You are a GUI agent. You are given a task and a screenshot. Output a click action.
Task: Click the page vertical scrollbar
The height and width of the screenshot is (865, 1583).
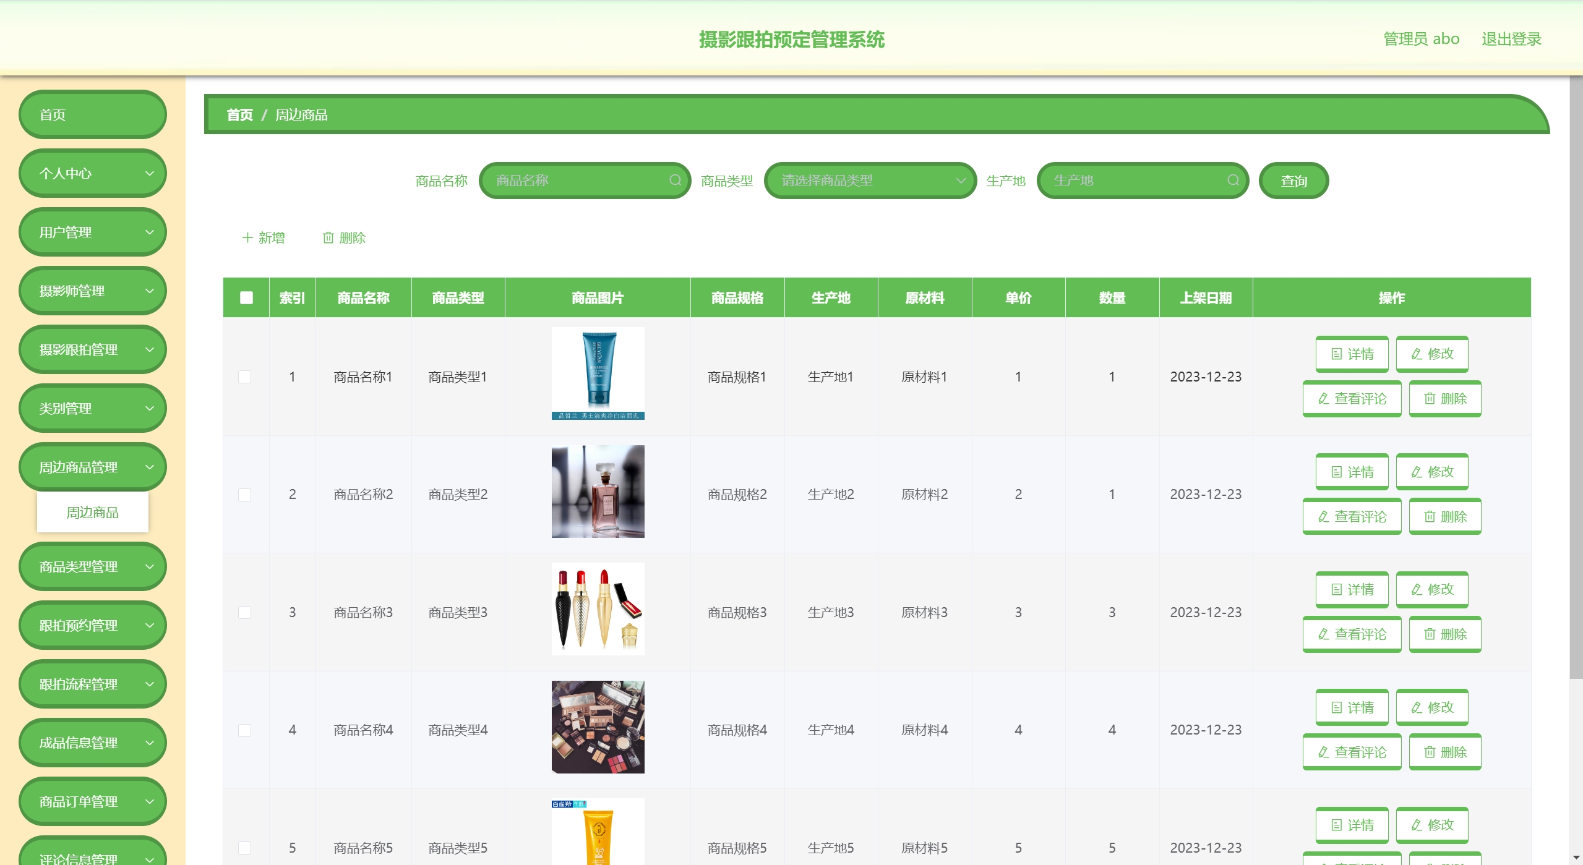click(x=1576, y=371)
